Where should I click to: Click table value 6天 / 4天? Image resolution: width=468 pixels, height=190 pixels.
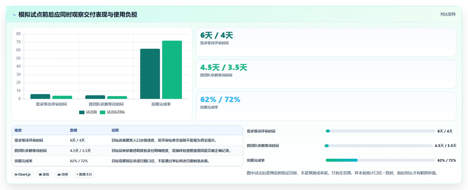77,140
